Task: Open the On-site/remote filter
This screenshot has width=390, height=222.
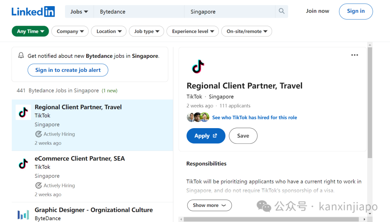Action: (x=247, y=31)
